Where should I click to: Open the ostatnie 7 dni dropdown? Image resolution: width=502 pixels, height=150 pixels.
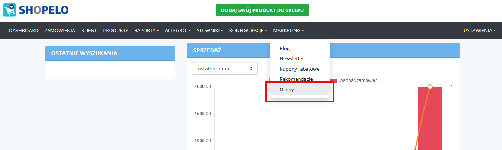[x=225, y=68]
